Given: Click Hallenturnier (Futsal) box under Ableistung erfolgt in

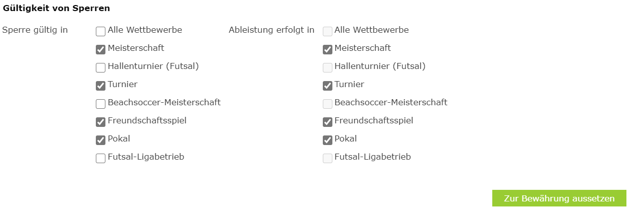Looking at the screenshot, I should pos(327,67).
